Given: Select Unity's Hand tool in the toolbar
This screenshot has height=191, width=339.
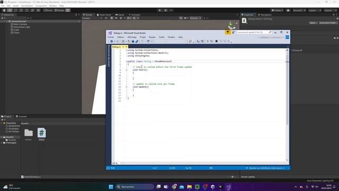Looking at the screenshot, I should [x=4, y=10].
